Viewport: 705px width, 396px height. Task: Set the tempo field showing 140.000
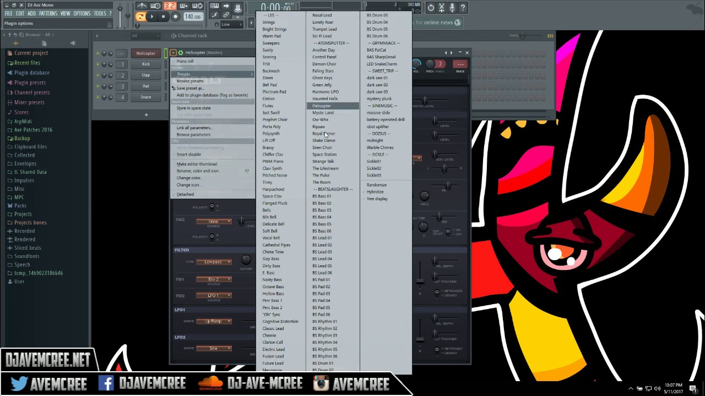(x=193, y=17)
